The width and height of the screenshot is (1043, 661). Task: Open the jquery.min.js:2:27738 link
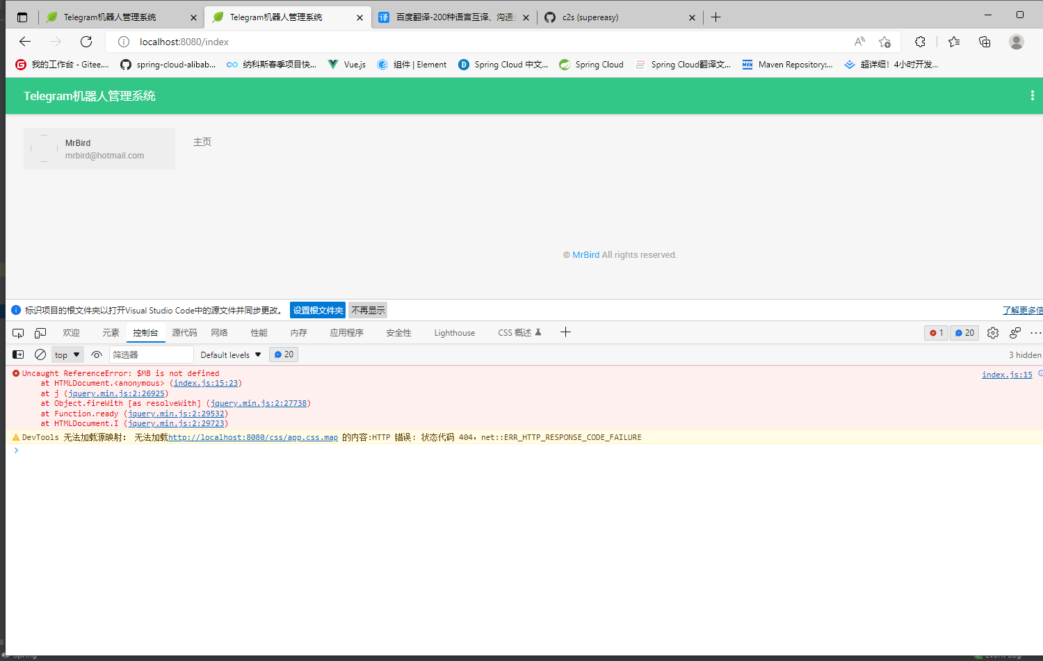(x=259, y=403)
